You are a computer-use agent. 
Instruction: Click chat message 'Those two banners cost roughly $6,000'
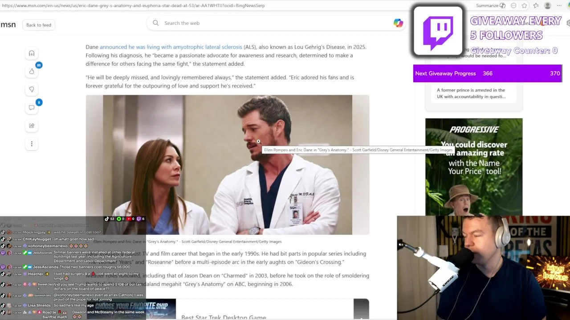(x=95, y=267)
